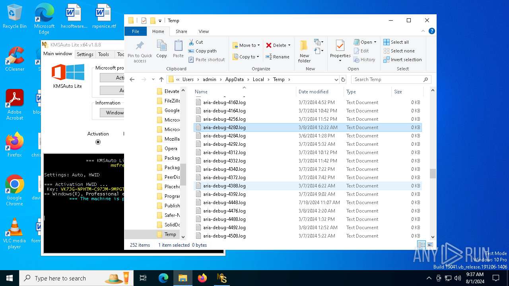509x286 pixels.
Task: Select the Opera folder in tree
Action: click(168, 149)
